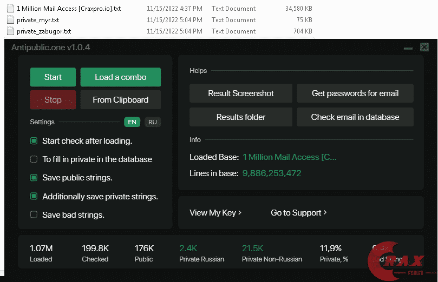Open View My Key link
438x282 pixels.
[215, 213]
